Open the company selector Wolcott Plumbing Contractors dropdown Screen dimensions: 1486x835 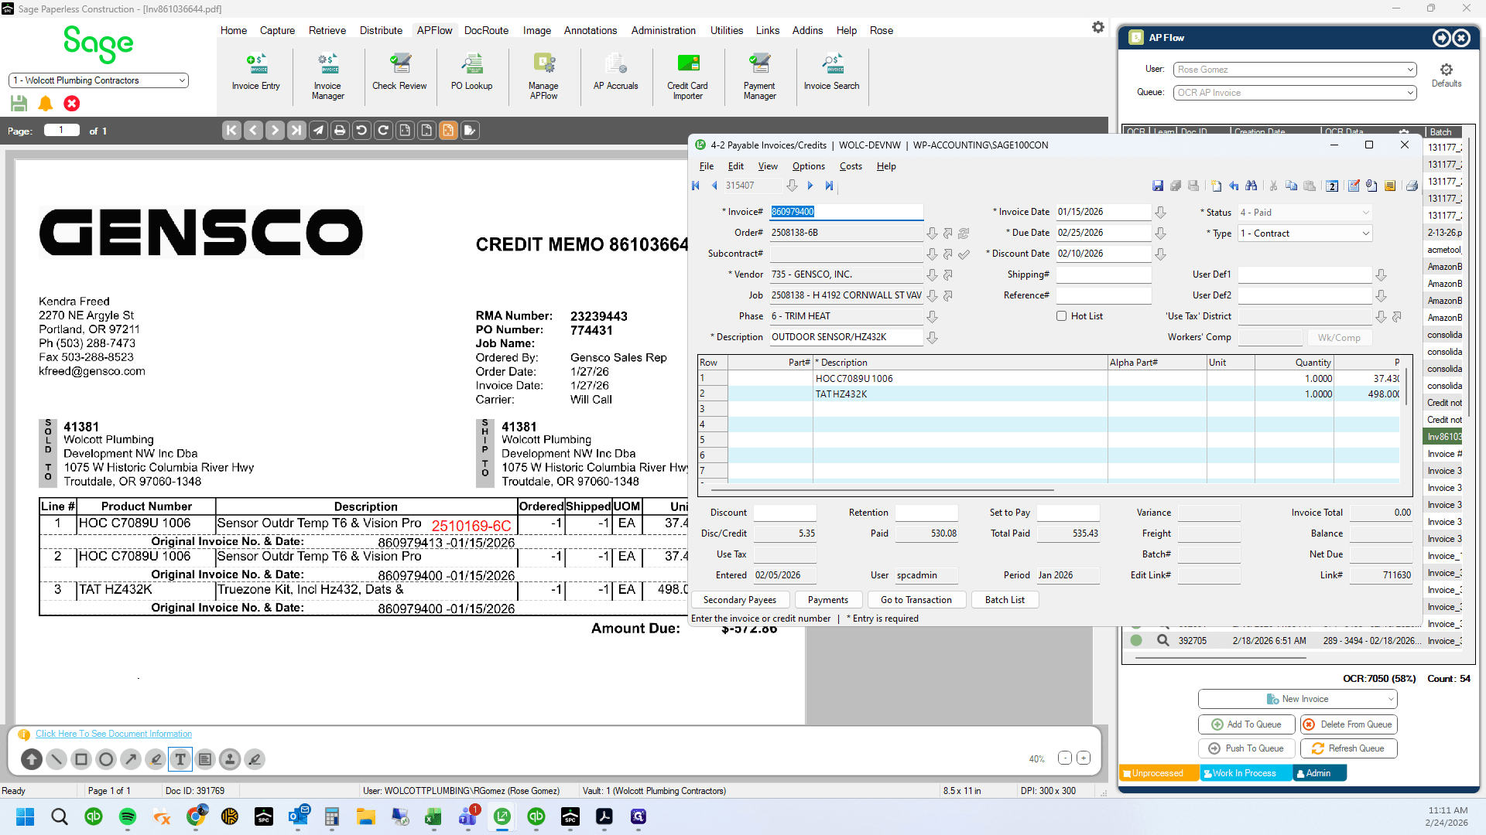pos(98,80)
